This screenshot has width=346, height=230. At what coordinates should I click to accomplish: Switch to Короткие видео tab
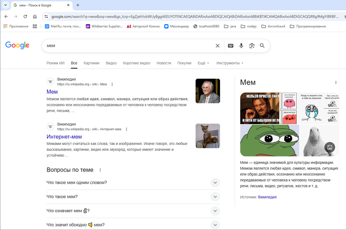136,63
